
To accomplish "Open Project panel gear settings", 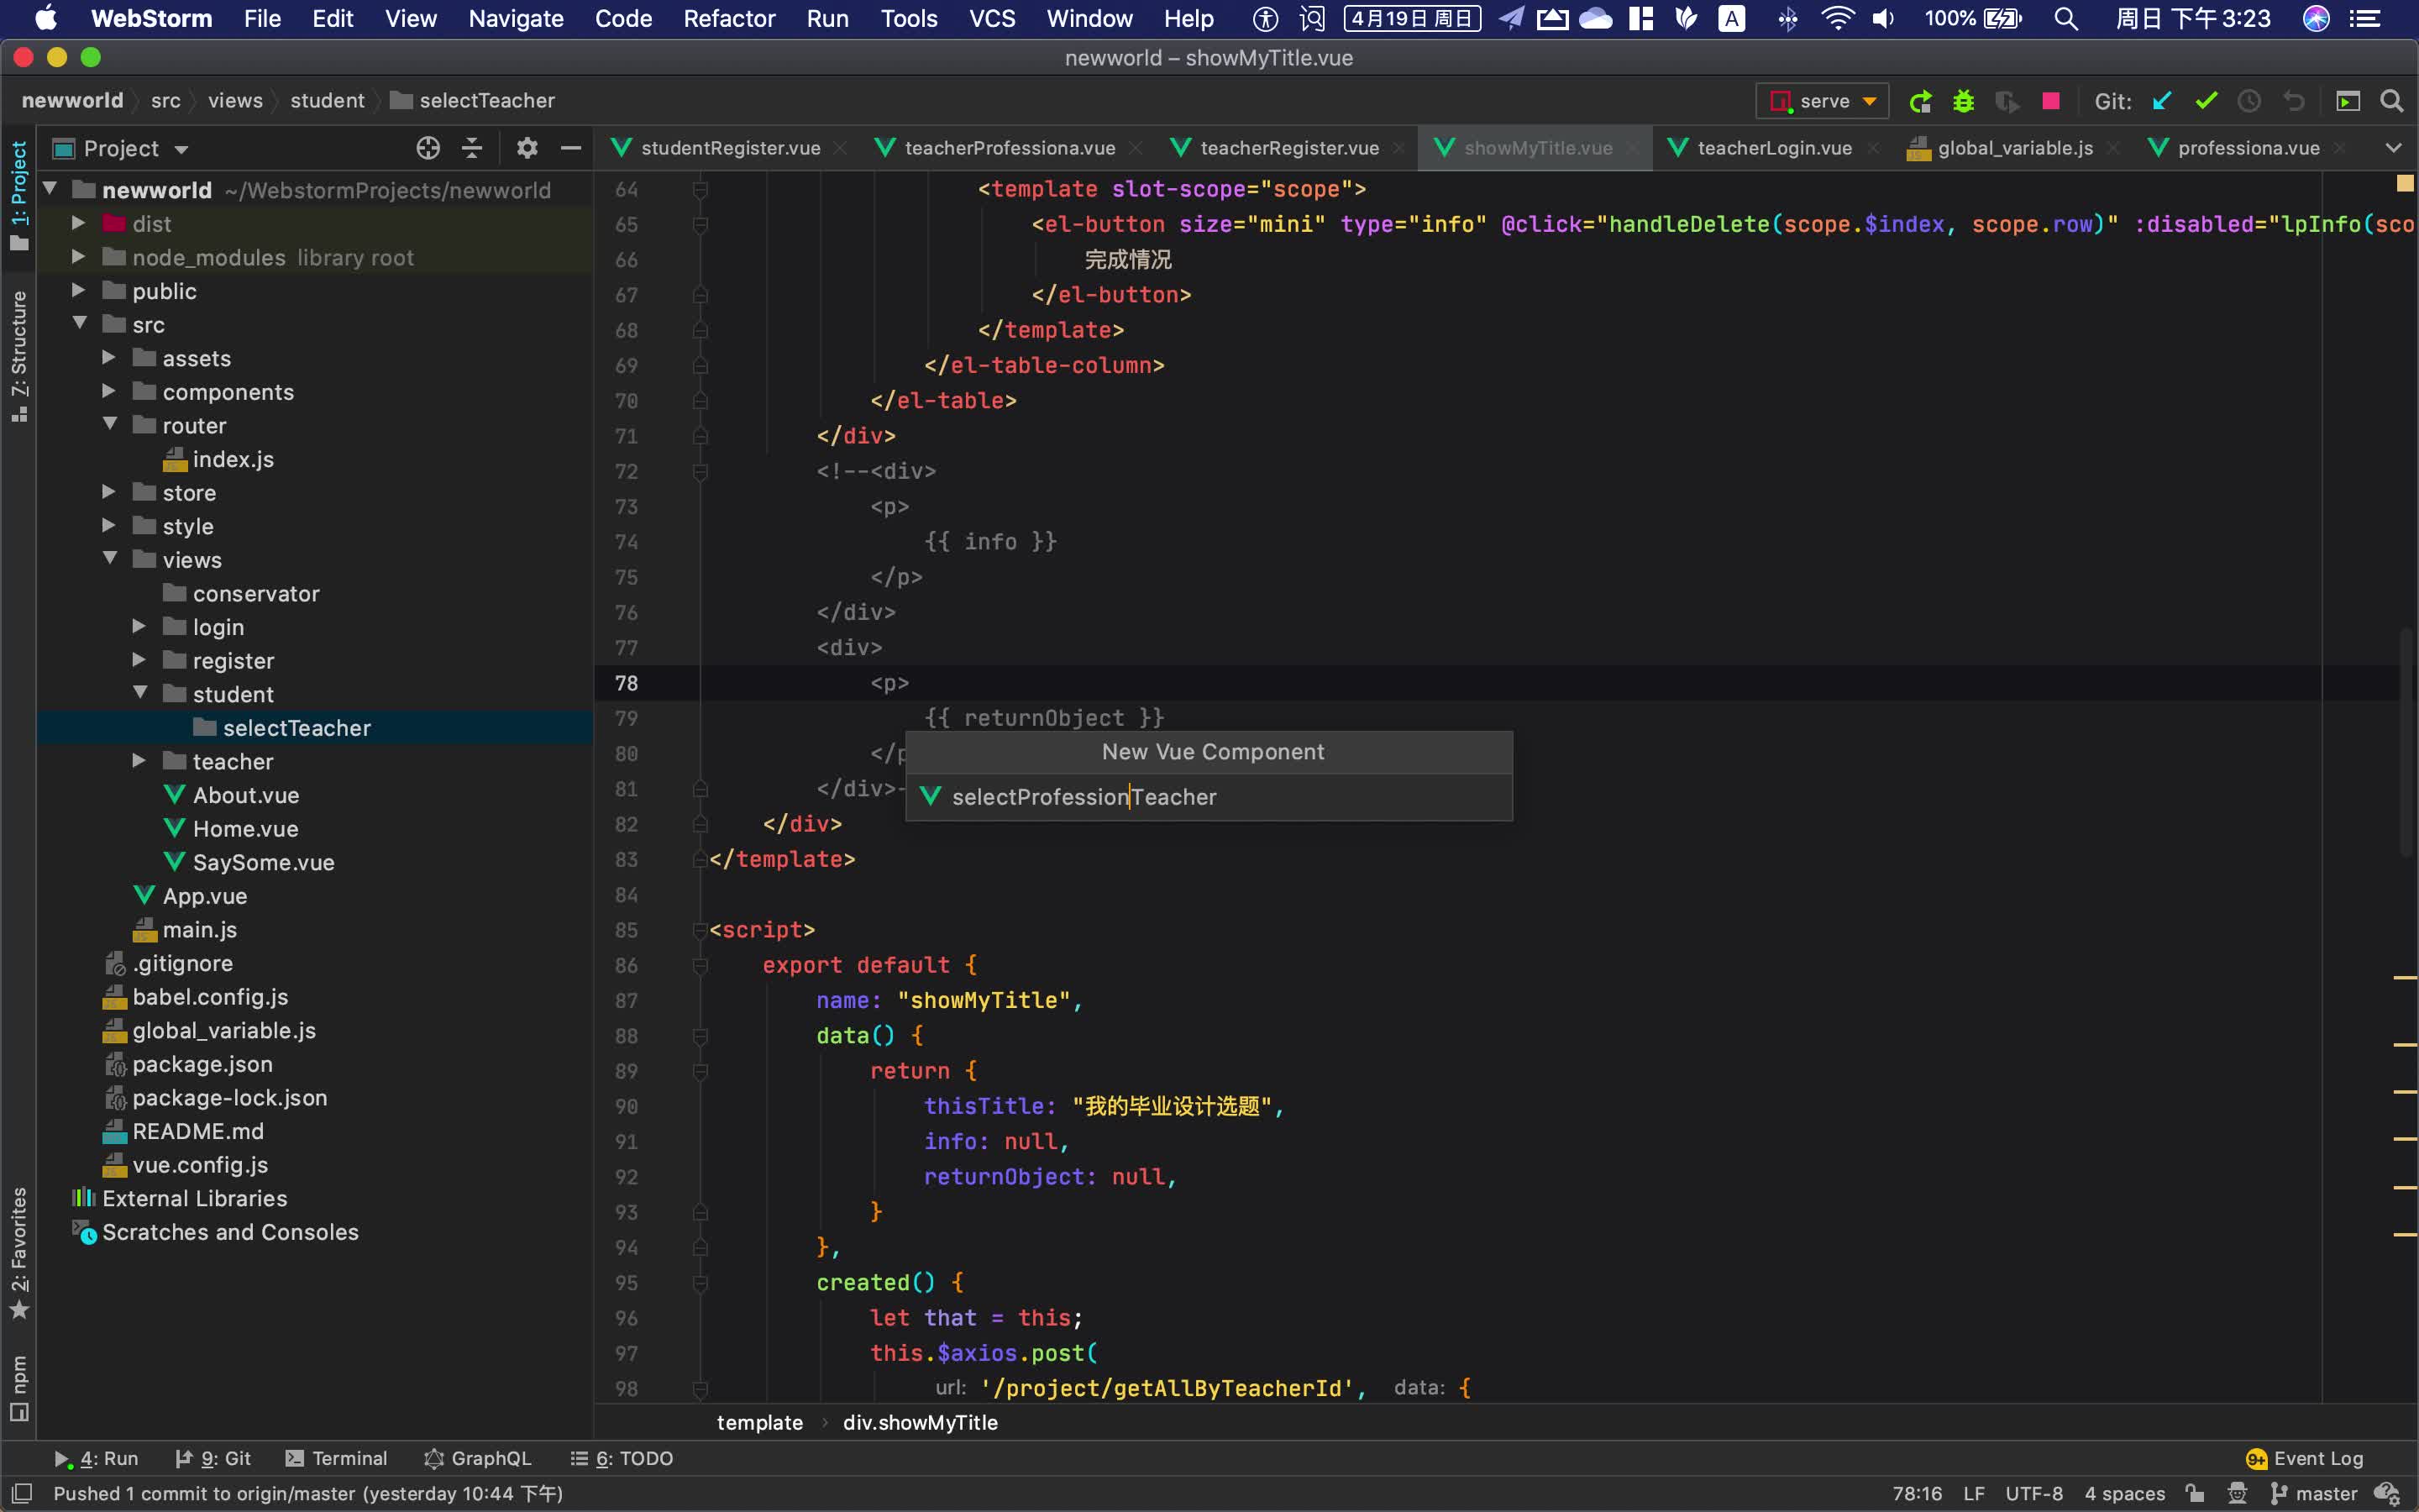I will [527, 148].
